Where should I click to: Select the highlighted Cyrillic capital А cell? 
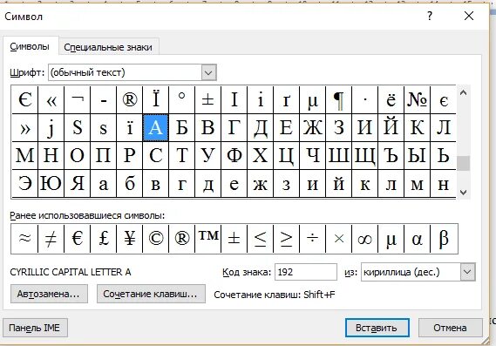coord(156,128)
